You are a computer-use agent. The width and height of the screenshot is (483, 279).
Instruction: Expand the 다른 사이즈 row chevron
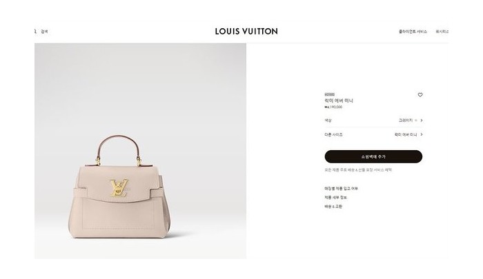pos(422,134)
